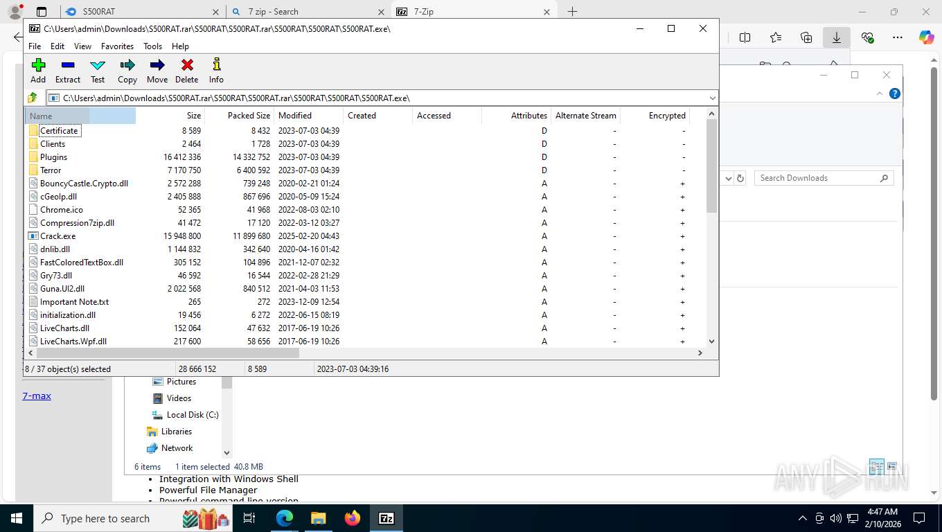Select the Terror folder
This screenshot has height=532, width=942.
(51, 170)
